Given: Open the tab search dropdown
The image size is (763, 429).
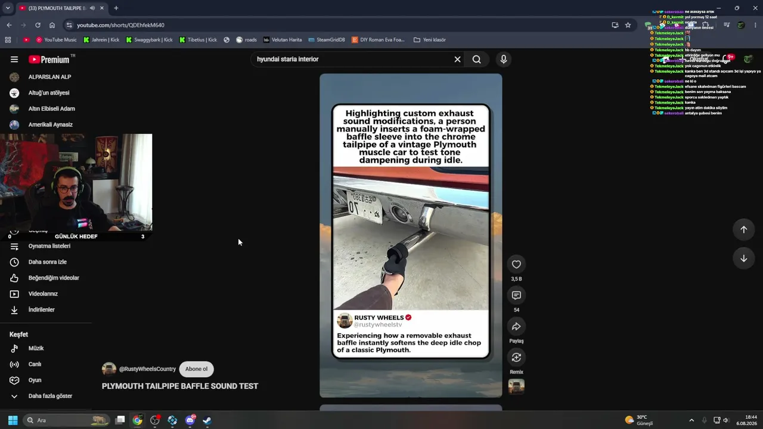Looking at the screenshot, I should click(x=7, y=8).
